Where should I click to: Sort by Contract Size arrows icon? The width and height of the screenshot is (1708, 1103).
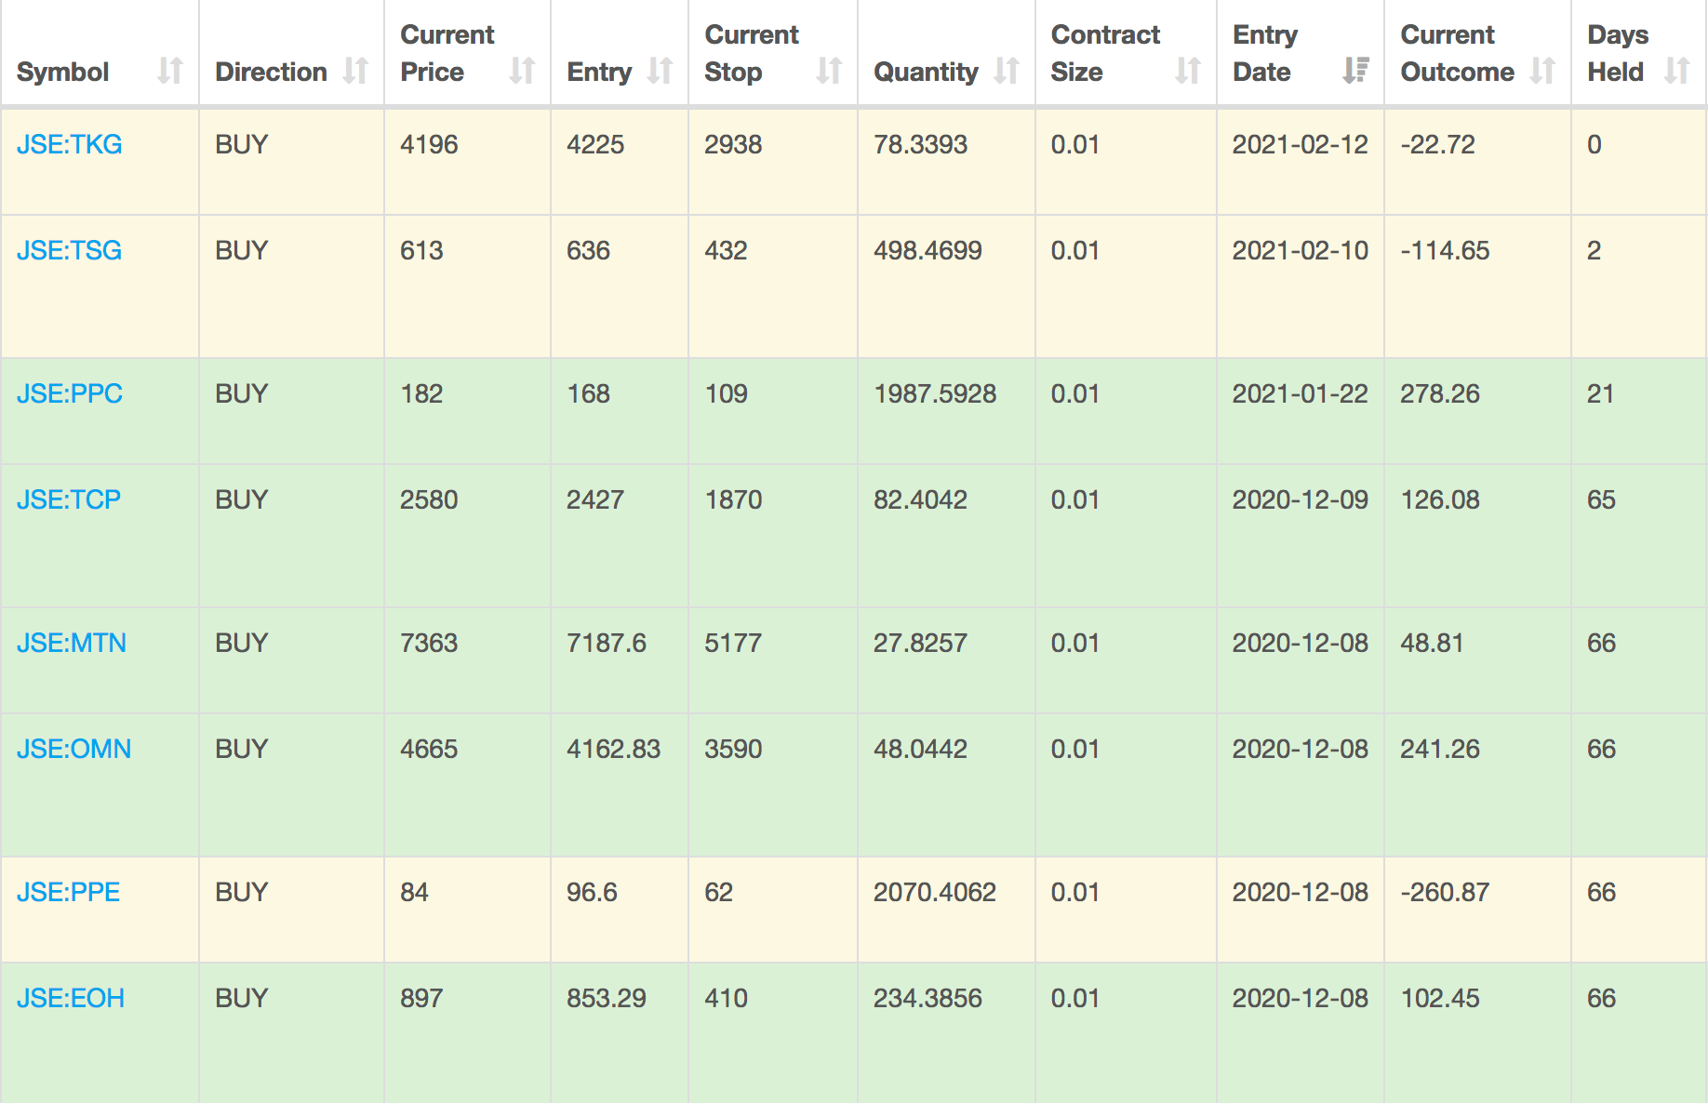pyautogui.click(x=1188, y=71)
